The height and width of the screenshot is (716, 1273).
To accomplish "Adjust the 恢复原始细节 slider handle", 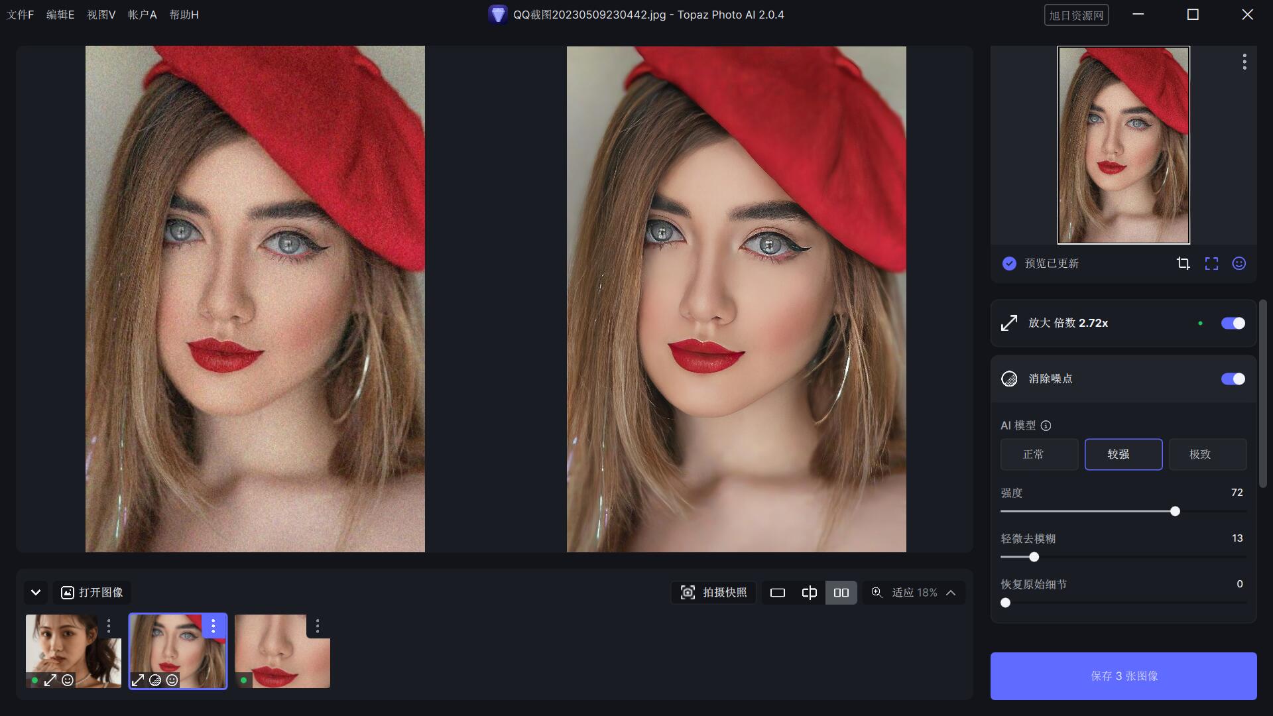I will (1006, 603).
